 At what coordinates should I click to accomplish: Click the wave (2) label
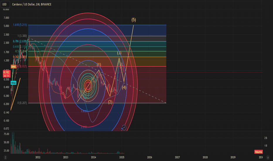coord(110,102)
